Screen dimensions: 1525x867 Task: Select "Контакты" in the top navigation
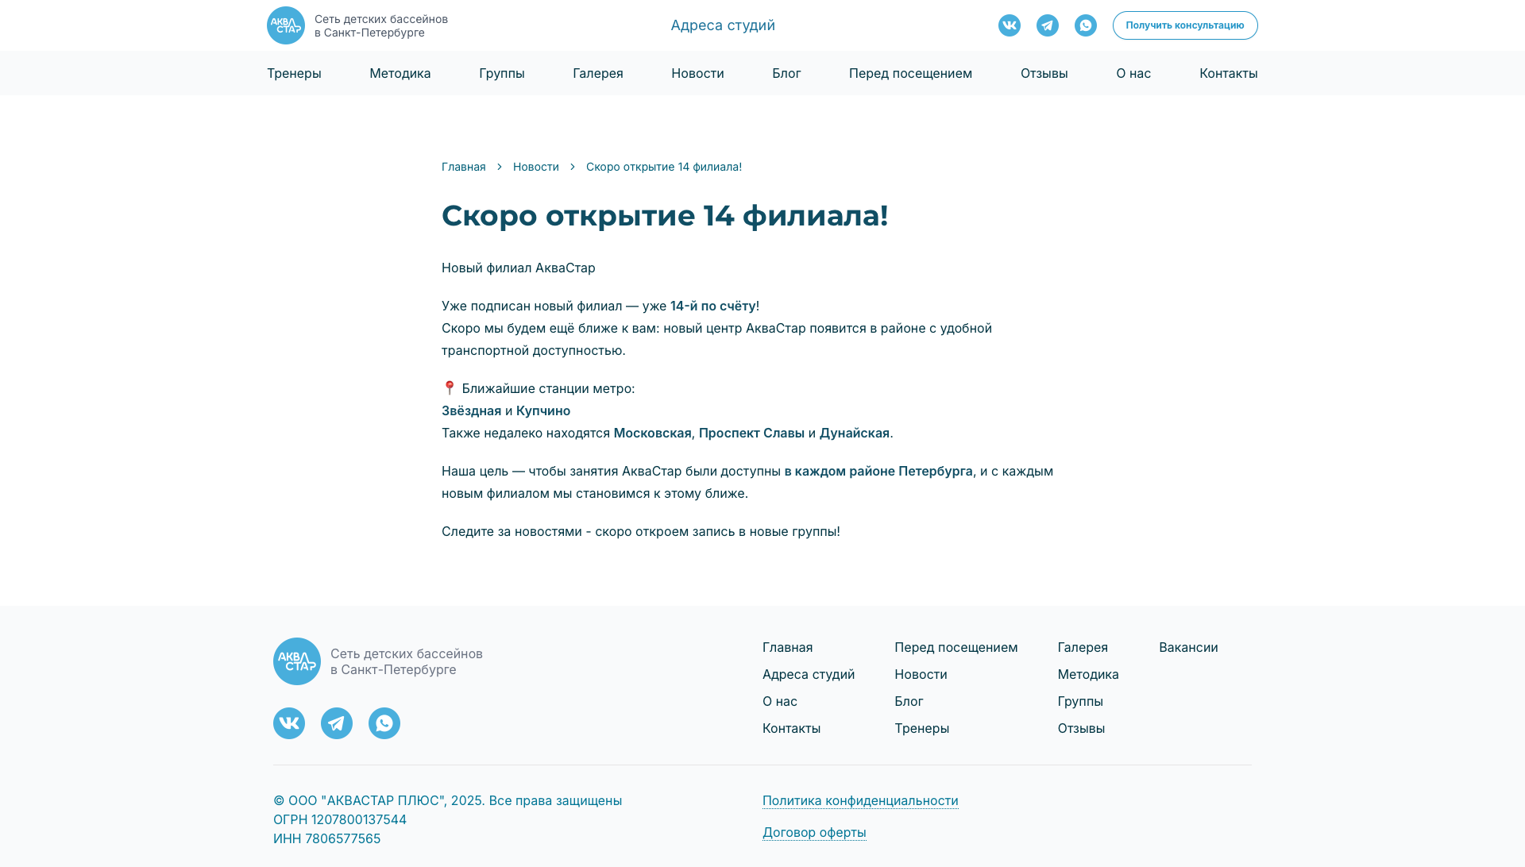point(1228,73)
